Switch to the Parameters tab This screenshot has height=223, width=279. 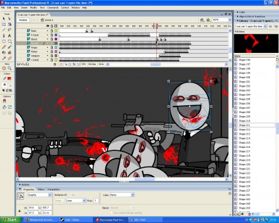coord(54,189)
